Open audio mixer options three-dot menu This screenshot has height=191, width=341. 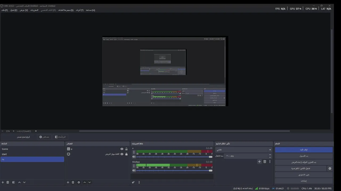click(139, 182)
